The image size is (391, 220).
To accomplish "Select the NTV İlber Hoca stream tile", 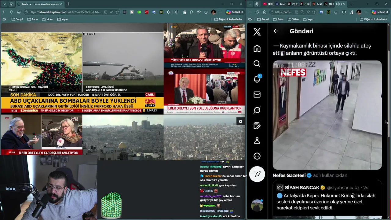I will 204,46.
